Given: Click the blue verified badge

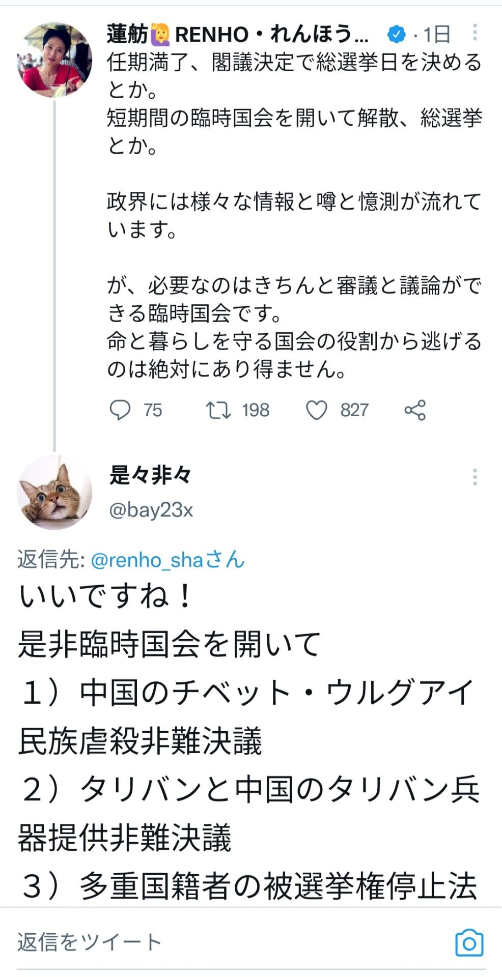Looking at the screenshot, I should click(397, 34).
